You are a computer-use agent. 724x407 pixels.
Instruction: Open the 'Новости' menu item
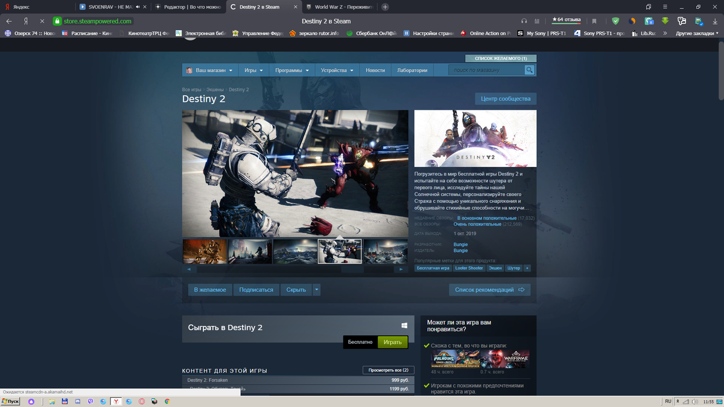click(375, 69)
